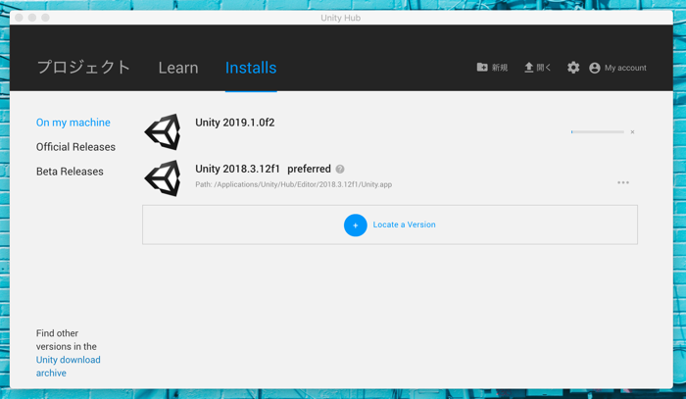The width and height of the screenshot is (686, 399).
Task: Click the Unity 2019.1.0f2 logo icon
Action: 163,131
